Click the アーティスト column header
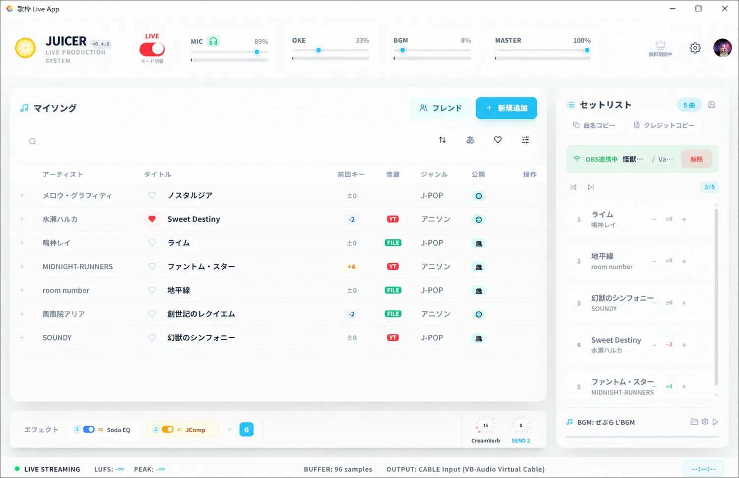The width and height of the screenshot is (739, 478). coord(63,174)
